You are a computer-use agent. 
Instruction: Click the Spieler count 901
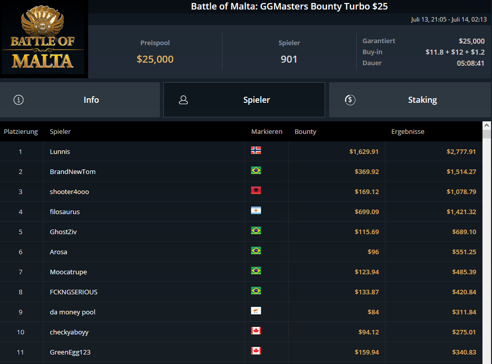pos(289,59)
